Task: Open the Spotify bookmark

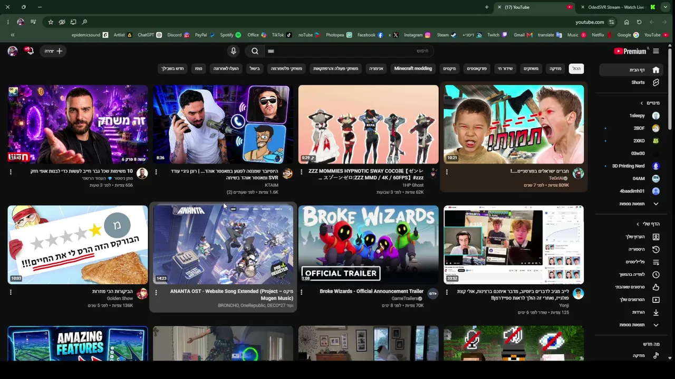Action: (230, 35)
